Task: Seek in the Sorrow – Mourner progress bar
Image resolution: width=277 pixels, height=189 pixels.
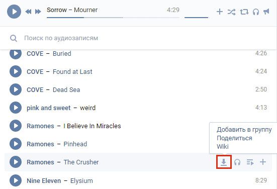Action: click(113, 18)
